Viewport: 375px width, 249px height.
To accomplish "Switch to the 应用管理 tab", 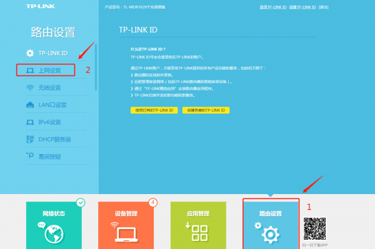I will pyautogui.click(x=198, y=225).
